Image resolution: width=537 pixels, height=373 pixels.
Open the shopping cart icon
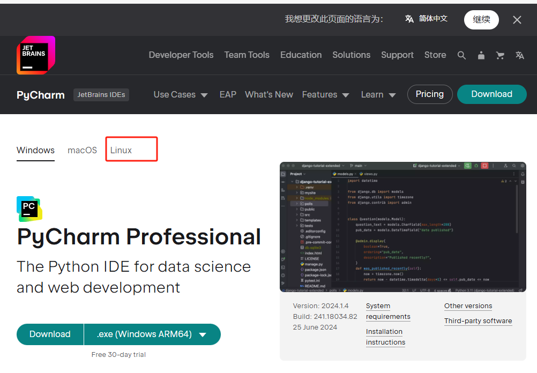tap(500, 55)
